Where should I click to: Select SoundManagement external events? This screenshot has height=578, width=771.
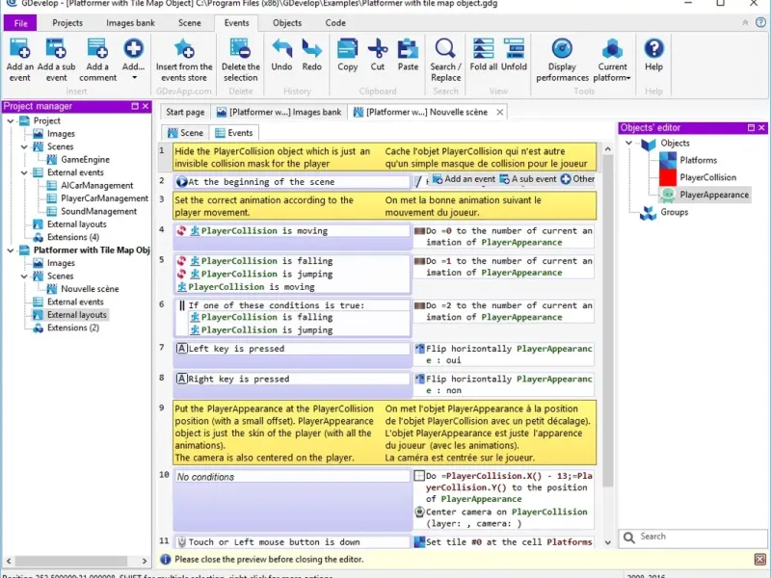point(98,211)
